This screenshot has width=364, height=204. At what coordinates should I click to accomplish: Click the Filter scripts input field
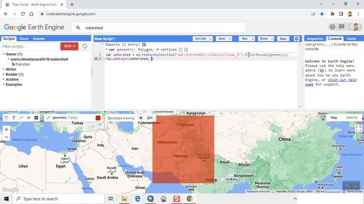point(30,46)
